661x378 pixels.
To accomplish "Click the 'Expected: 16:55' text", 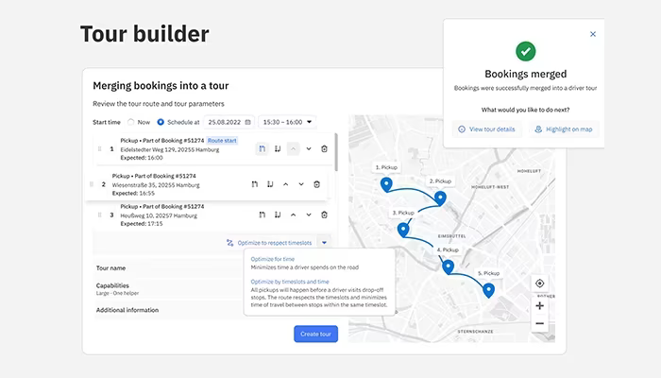I will pyautogui.click(x=133, y=193).
